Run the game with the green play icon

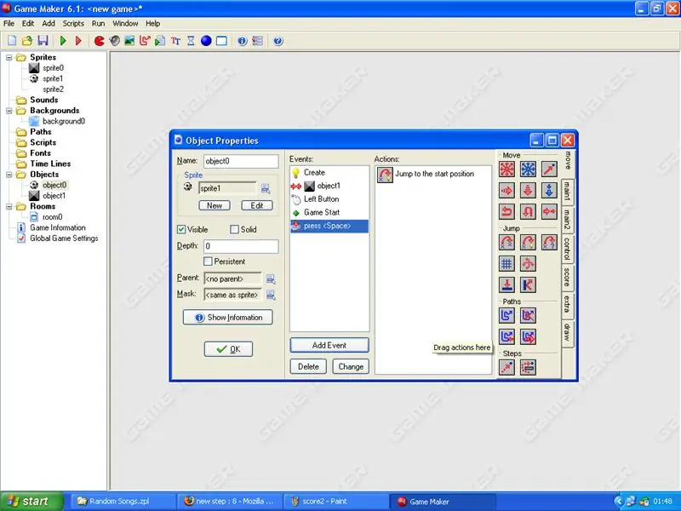(63, 41)
